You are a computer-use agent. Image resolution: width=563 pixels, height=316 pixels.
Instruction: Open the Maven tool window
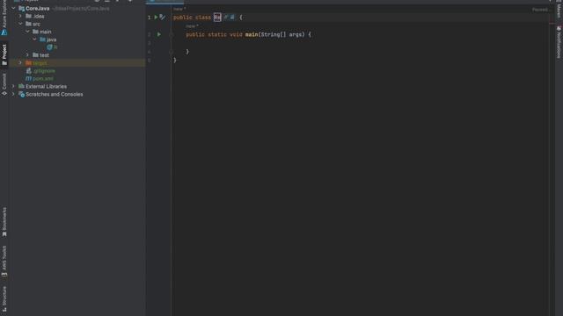(559, 9)
